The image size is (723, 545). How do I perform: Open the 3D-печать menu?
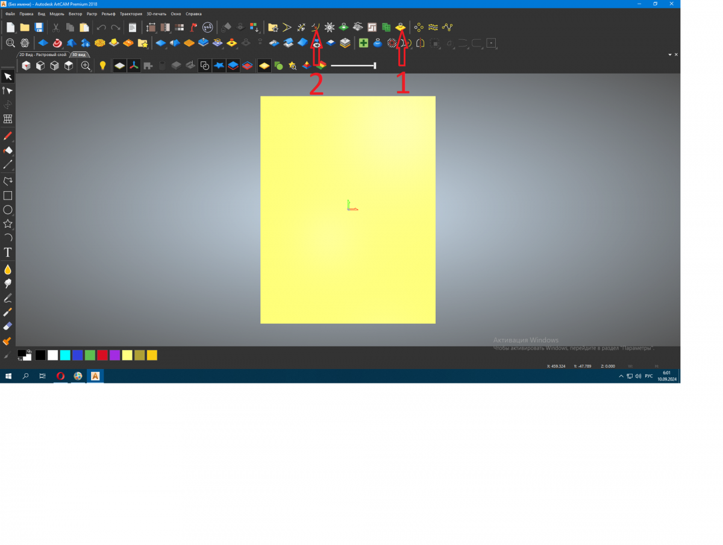[x=157, y=13]
